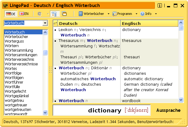Click word list scrollbar down arrow

click(45, 112)
